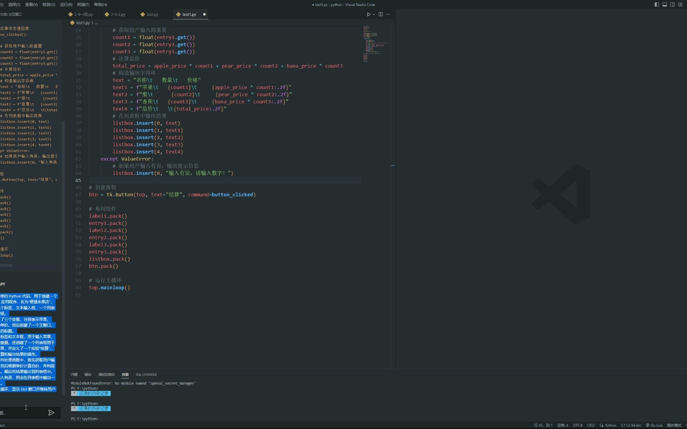Click the top.mainloop() code line
This screenshot has height=429, width=687.
pyautogui.click(x=109, y=288)
